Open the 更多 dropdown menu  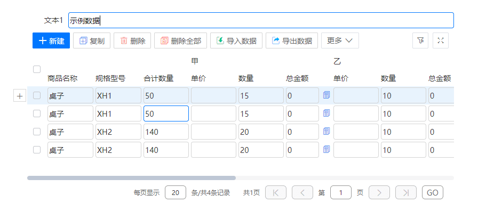(340, 40)
